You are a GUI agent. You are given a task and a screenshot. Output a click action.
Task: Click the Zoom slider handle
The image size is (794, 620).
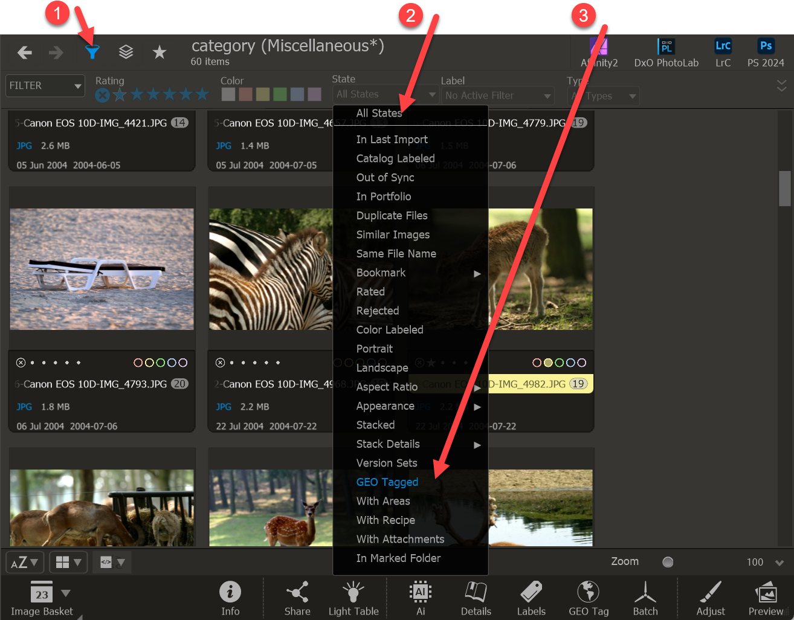coord(668,562)
